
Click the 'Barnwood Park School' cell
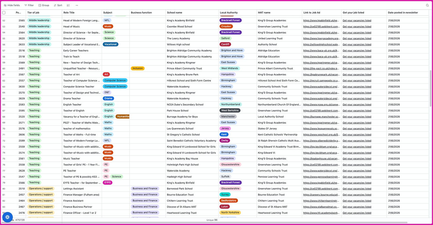192,189
